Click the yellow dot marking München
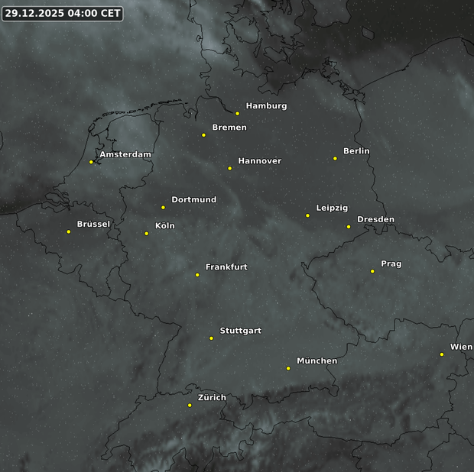Image resolution: width=474 pixels, height=472 pixels. click(288, 368)
